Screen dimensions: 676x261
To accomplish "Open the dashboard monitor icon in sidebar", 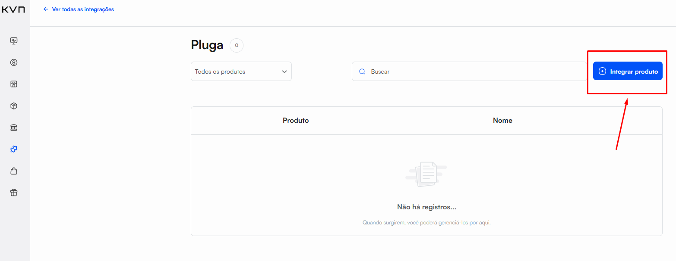I will (14, 41).
